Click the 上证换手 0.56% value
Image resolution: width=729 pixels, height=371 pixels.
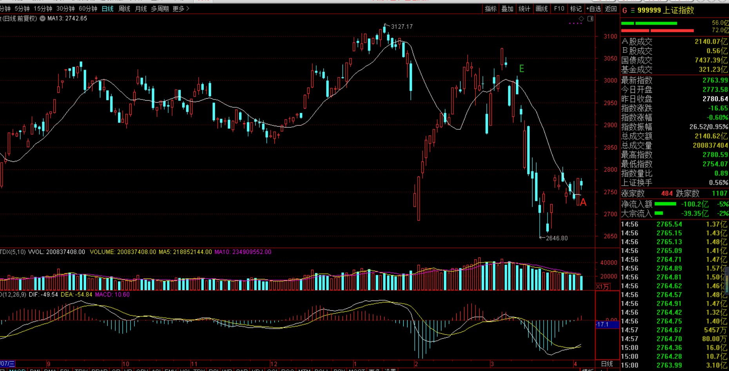tap(718, 183)
